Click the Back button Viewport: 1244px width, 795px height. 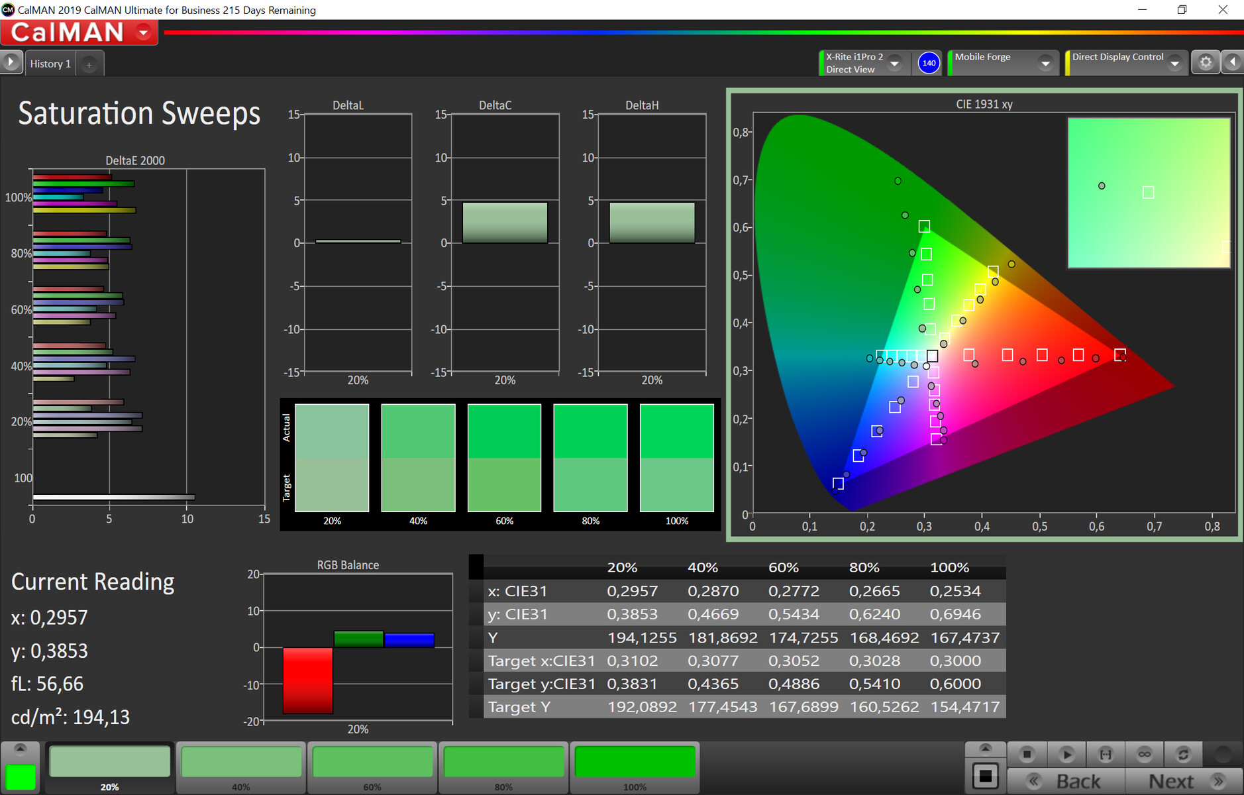pos(1065,782)
